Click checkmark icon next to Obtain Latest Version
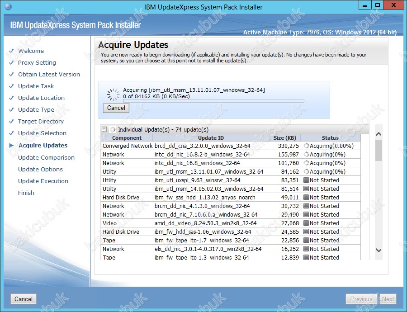 click(11, 74)
